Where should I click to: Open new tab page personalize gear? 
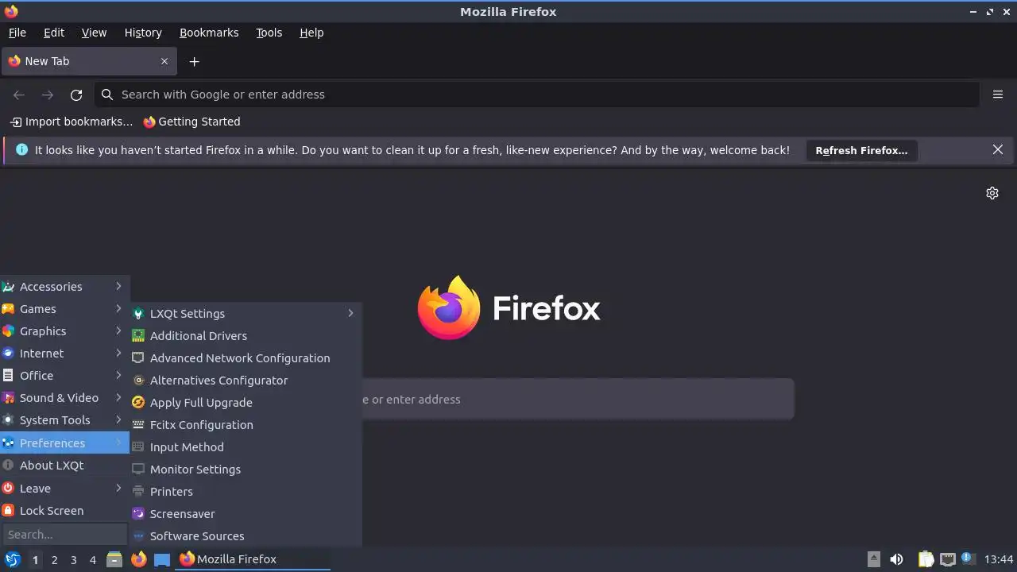click(992, 193)
